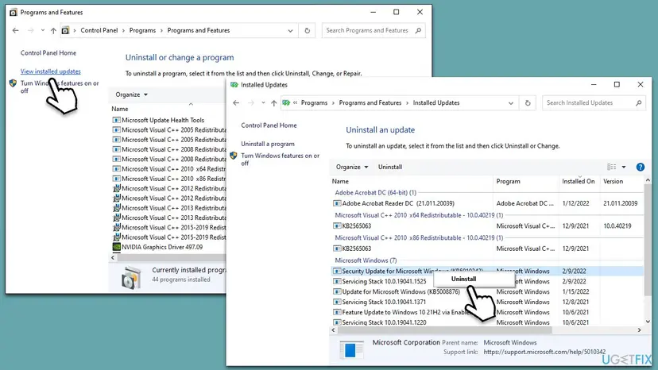Collapse Adobe Acrobat DC (64-bit) group
The image size is (658, 370).
[376, 193]
